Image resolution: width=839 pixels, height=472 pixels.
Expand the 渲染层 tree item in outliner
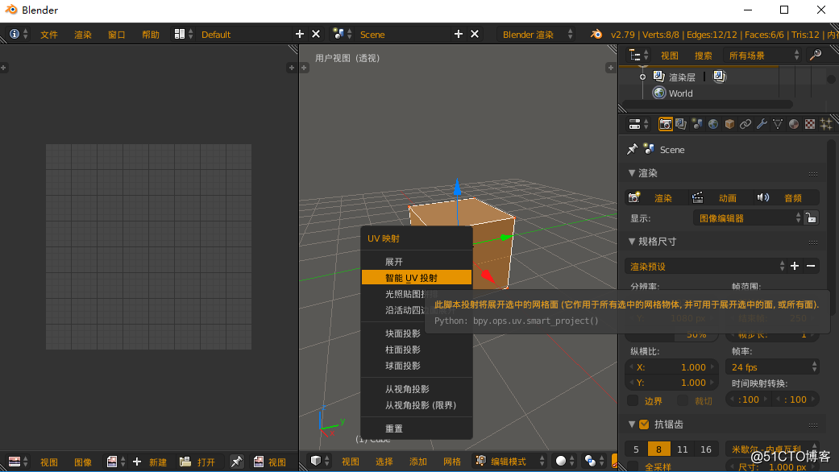click(642, 77)
